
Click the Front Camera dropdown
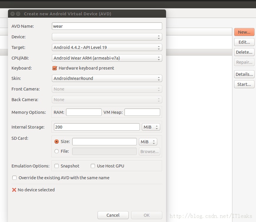click(107, 89)
